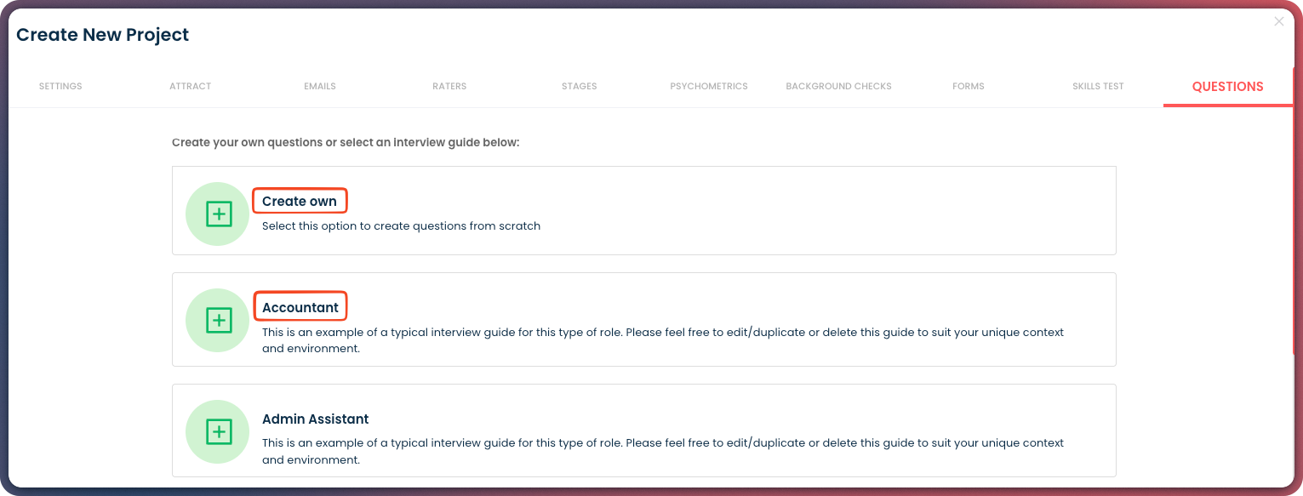
Task: Open the Attract tab
Action: (x=190, y=86)
